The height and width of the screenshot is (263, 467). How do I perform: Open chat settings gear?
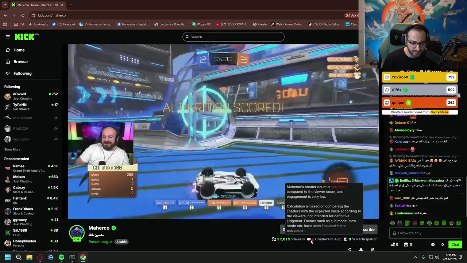(443, 245)
